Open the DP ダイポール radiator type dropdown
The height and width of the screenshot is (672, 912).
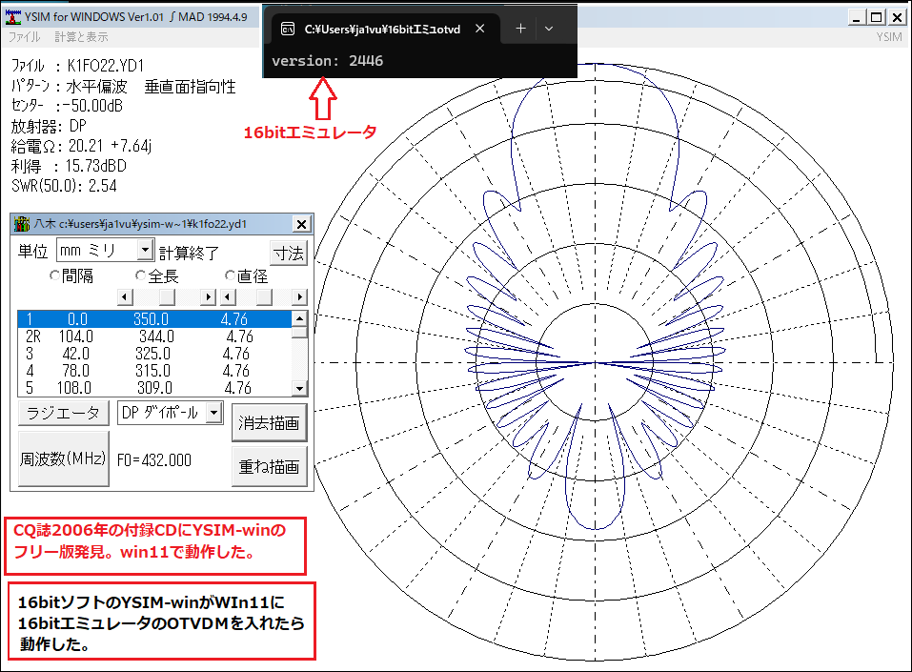(214, 413)
